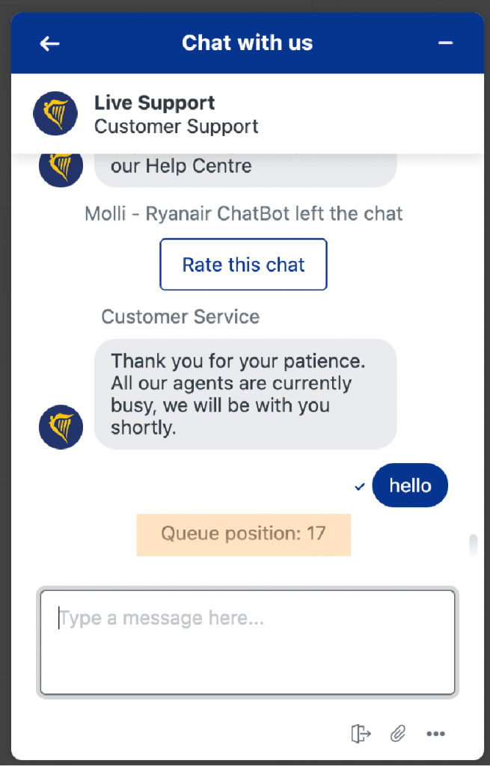The image size is (490, 766).
Task: Minimize the chat widget
Action: (x=445, y=43)
